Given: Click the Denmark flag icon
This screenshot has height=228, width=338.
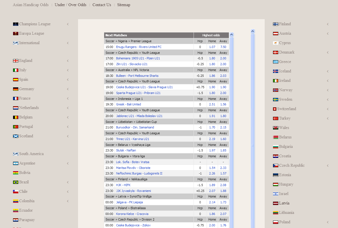Looking at the screenshot, I should click(x=276, y=52).
